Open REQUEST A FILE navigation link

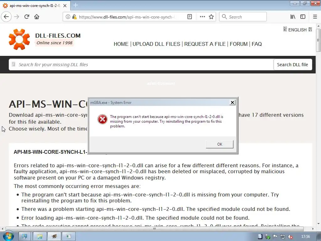(205, 44)
